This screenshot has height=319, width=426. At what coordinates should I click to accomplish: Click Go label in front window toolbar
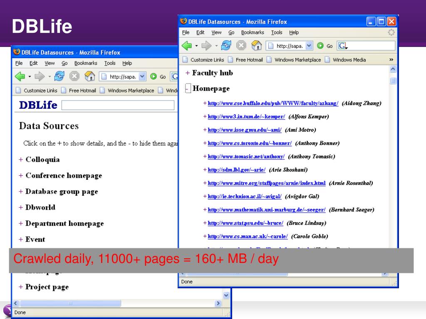click(329, 46)
